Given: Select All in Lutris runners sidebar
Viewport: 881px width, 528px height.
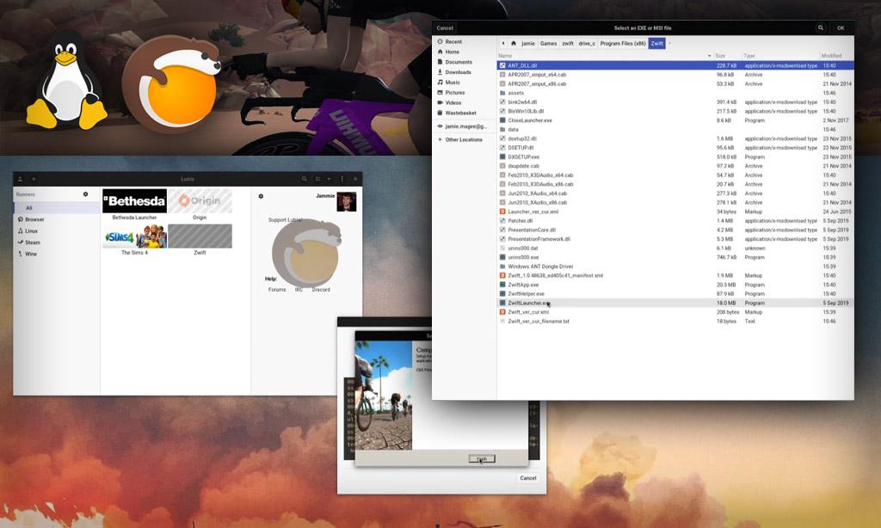Looking at the screenshot, I should (56, 208).
